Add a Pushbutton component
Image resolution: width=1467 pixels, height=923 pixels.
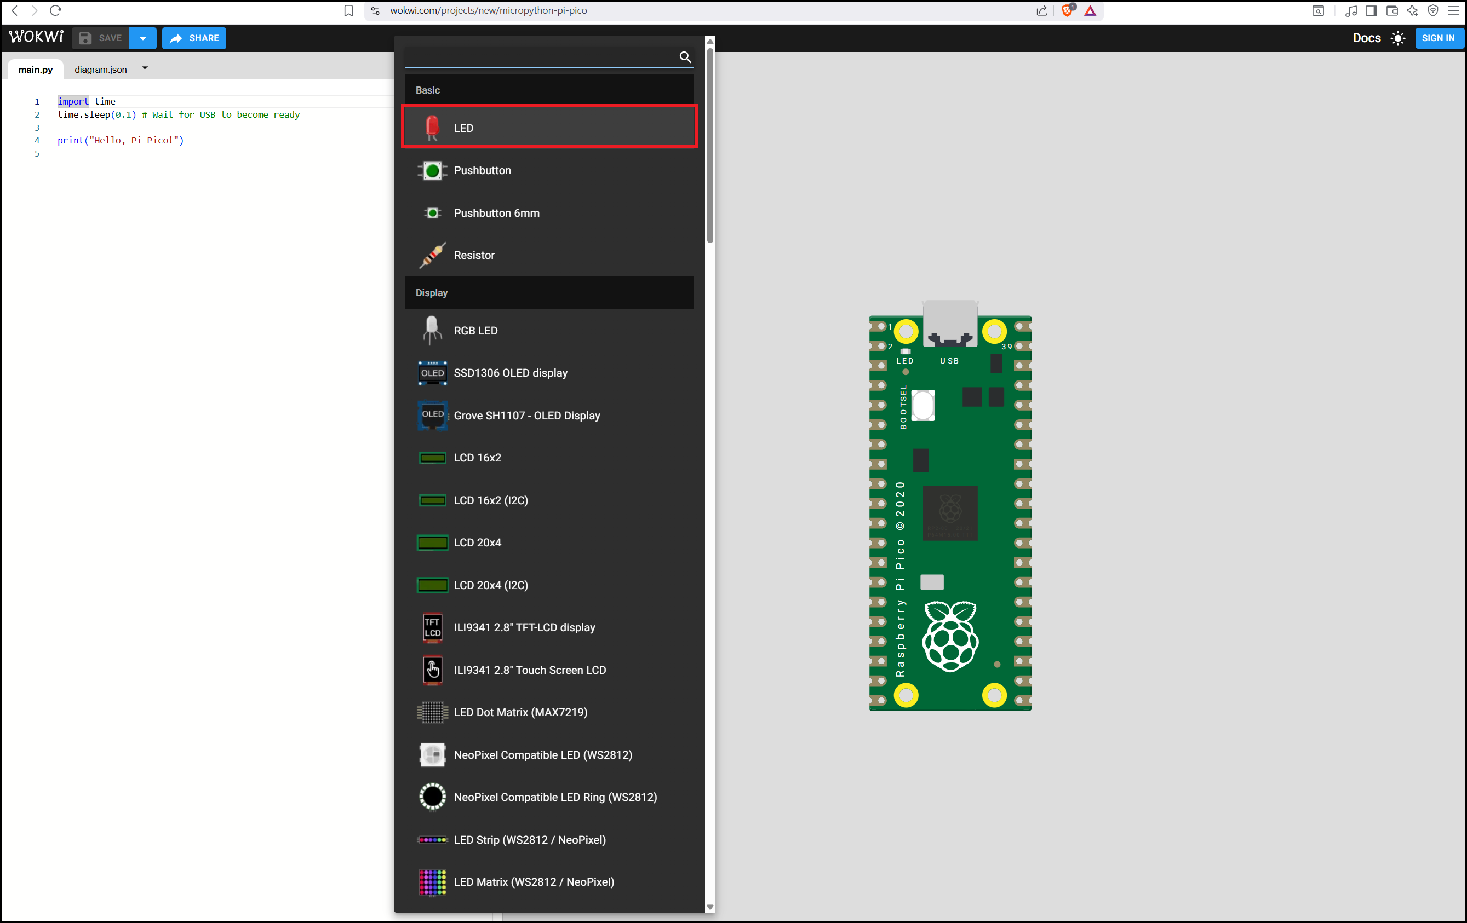pyautogui.click(x=549, y=170)
